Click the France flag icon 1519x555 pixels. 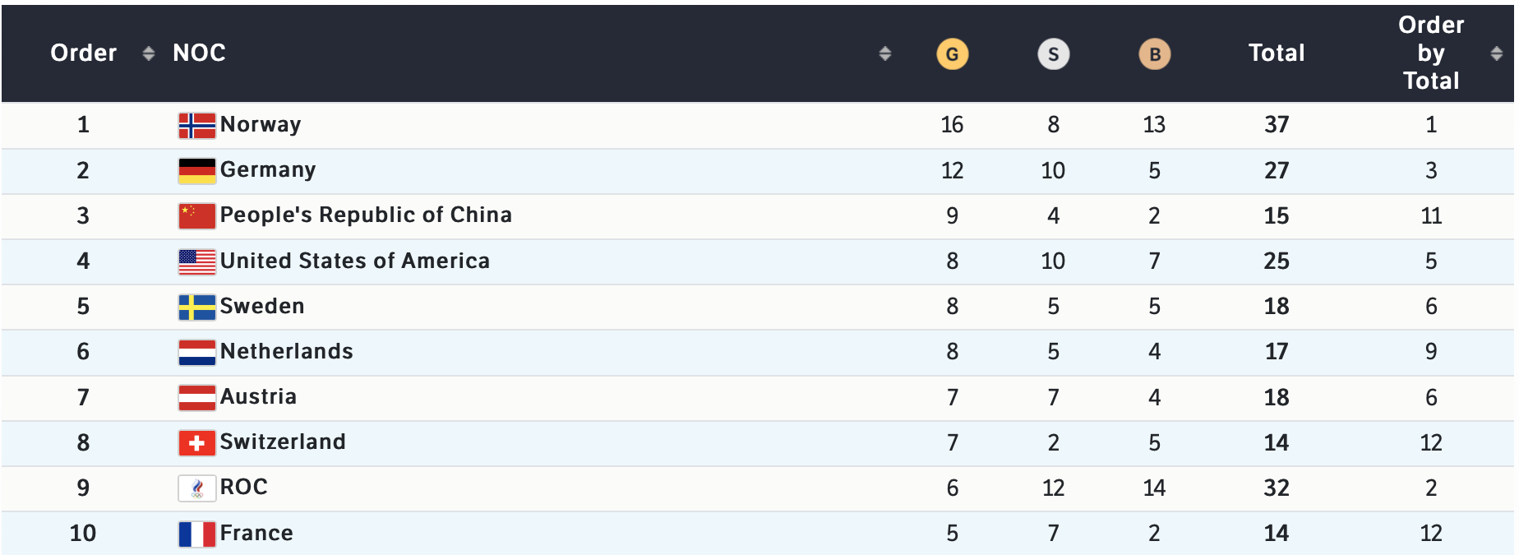point(196,534)
